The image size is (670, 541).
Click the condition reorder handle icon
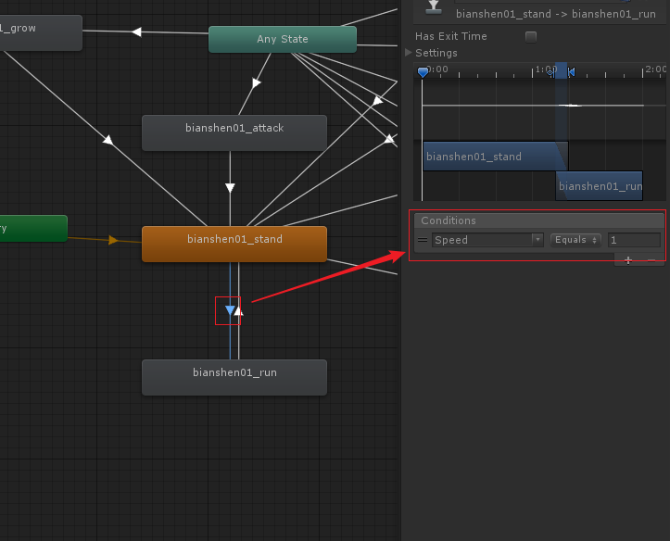pyautogui.click(x=423, y=240)
